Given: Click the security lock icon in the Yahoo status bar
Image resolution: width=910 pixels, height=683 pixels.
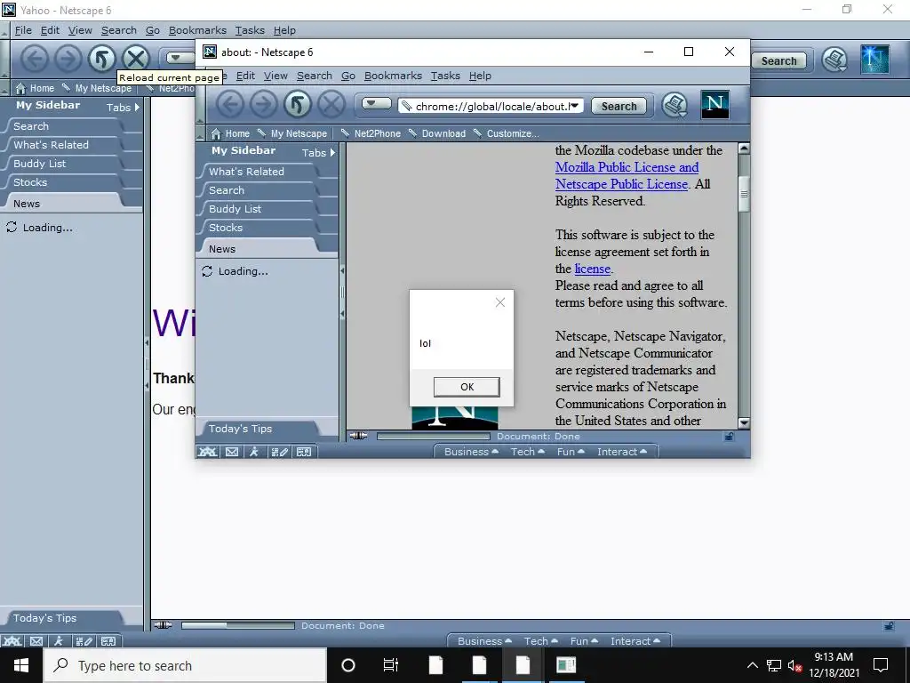Looking at the screenshot, I should 889,626.
